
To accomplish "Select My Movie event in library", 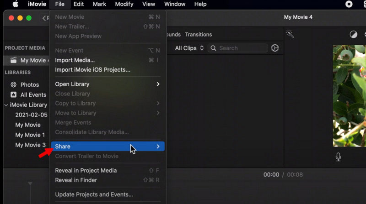I will (x=28, y=125).
